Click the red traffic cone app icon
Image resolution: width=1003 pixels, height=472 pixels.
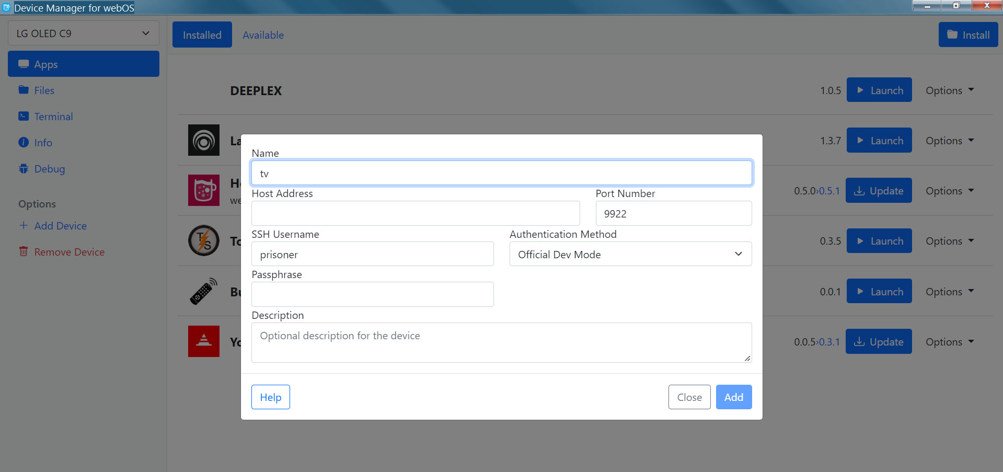(204, 341)
